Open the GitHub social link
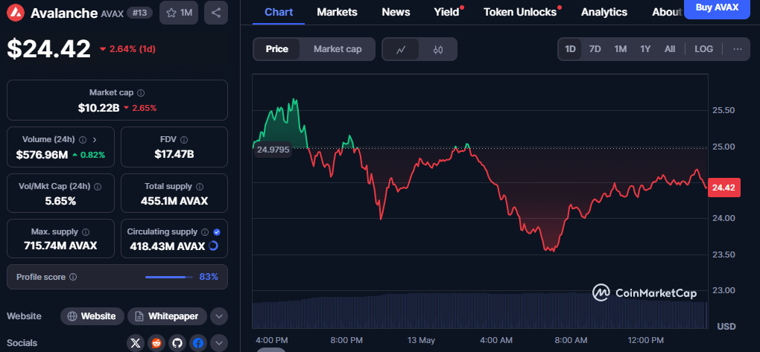The width and height of the screenshot is (760, 352). point(177,343)
